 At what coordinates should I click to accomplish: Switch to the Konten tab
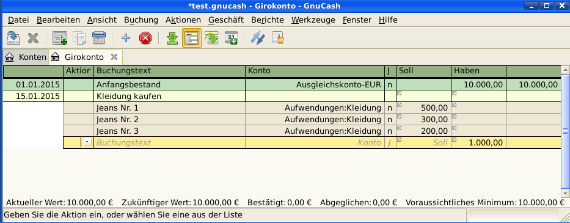point(26,57)
